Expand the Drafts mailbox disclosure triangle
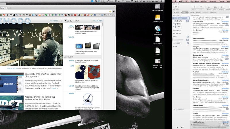230x129 pixels. pyautogui.click(x=173, y=21)
